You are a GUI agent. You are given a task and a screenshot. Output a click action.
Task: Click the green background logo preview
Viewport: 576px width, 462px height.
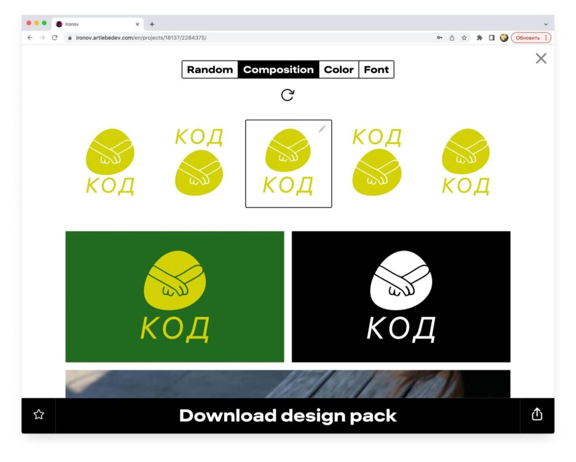pyautogui.click(x=175, y=296)
